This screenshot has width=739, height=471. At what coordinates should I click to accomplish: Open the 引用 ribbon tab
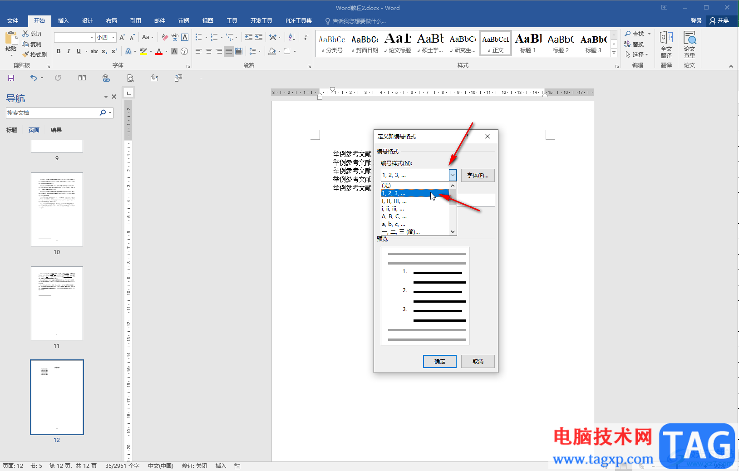click(136, 20)
